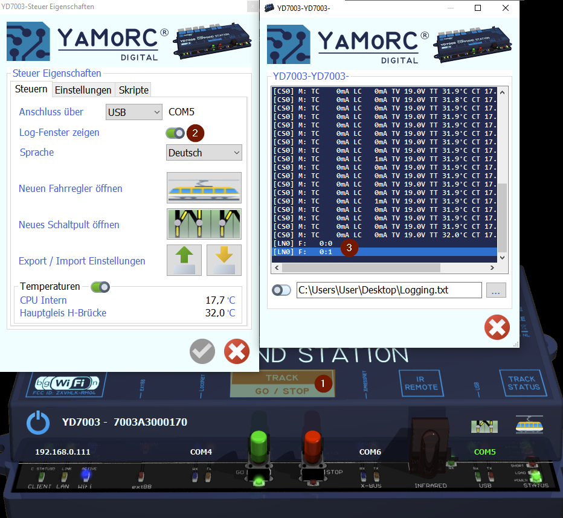The width and height of the screenshot is (563, 518).
Task: Click the YaMoRC logo in Steuer Eigenschaften window
Action: (x=87, y=42)
